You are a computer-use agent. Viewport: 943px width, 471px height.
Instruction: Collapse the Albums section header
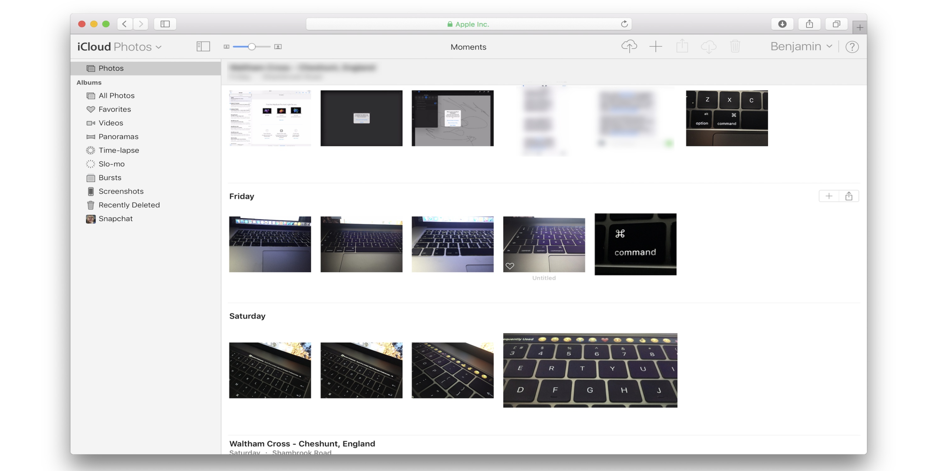89,82
